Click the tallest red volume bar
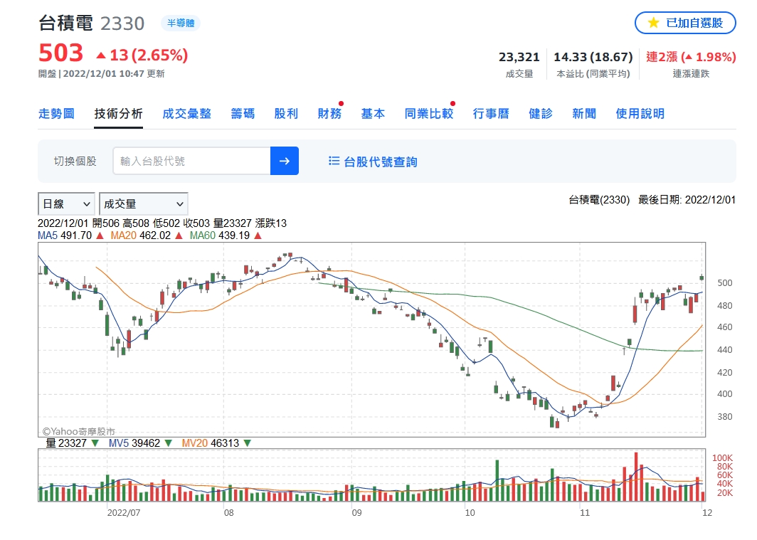757x540 pixels. coord(636,477)
